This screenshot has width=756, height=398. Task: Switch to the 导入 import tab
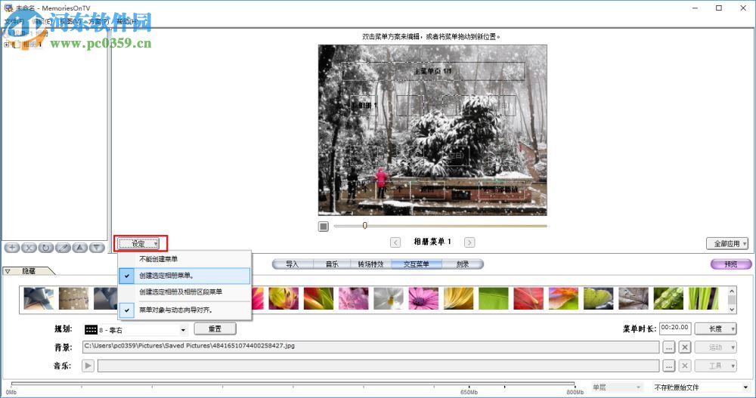point(292,264)
